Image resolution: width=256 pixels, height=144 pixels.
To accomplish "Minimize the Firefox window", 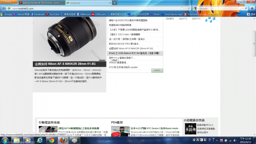I will tap(239, 2).
